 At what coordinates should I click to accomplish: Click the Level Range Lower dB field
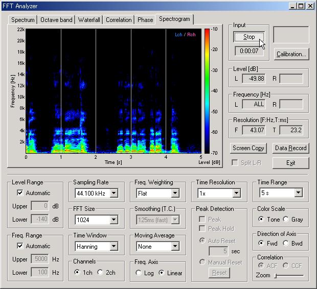tap(40, 219)
